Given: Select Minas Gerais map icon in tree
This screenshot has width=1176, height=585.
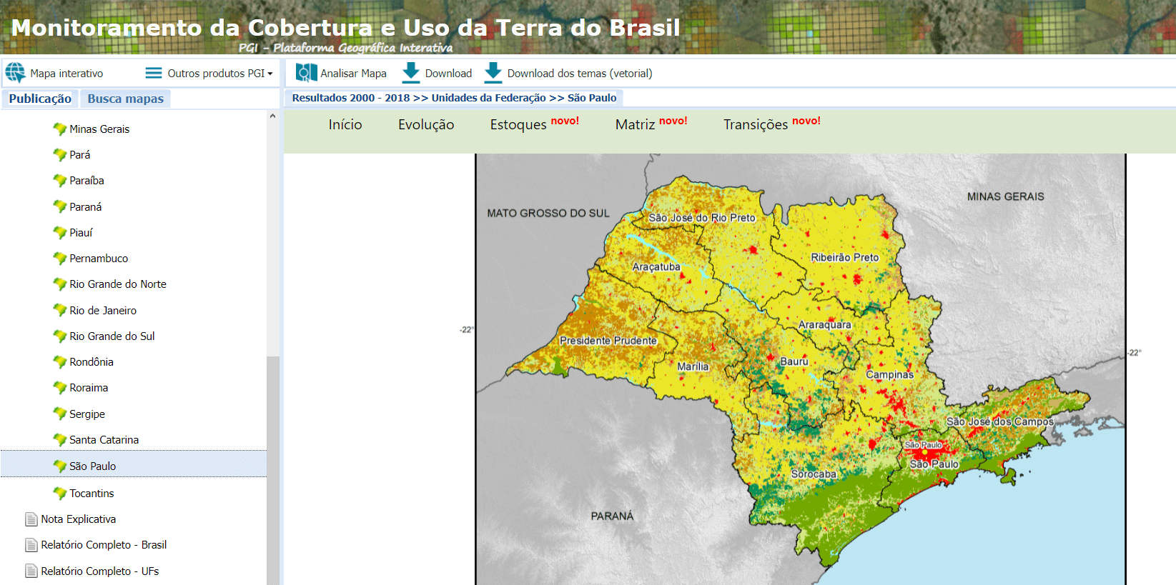Looking at the screenshot, I should (60, 129).
